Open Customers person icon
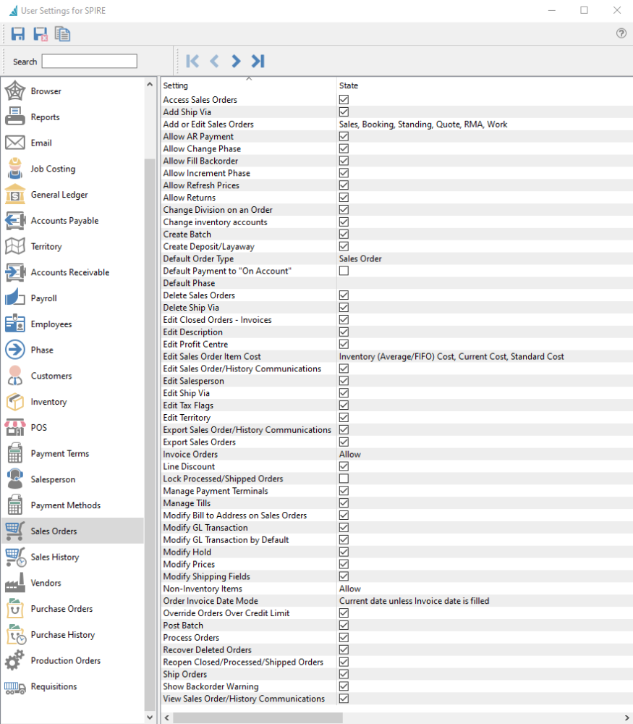 [x=14, y=376]
